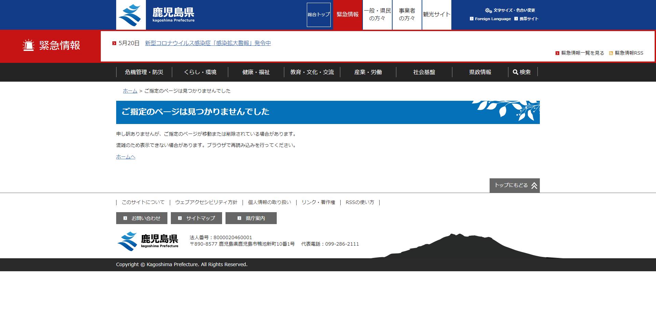Follow the ホームへ link
Image resolution: width=656 pixels, height=316 pixels.
pos(125,156)
